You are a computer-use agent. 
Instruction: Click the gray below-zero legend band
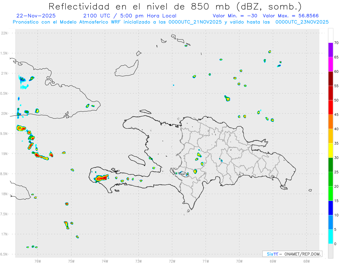click(x=331, y=251)
